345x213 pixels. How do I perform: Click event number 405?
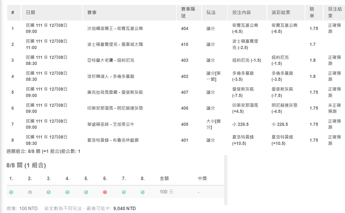[184, 124]
